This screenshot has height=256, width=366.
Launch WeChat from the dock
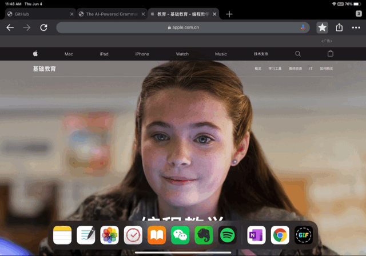pos(180,235)
